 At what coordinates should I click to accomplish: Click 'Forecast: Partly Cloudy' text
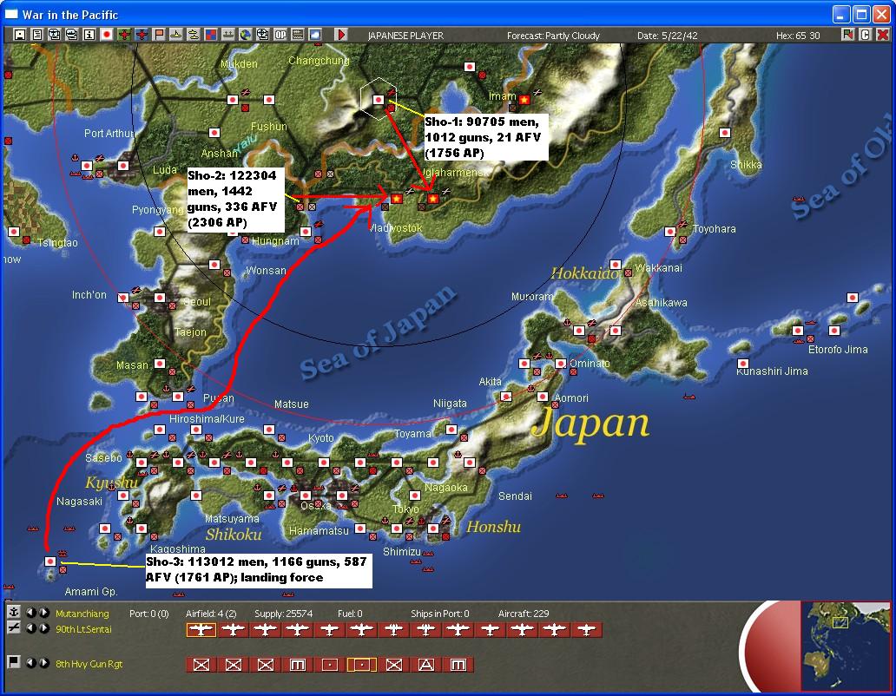553,36
